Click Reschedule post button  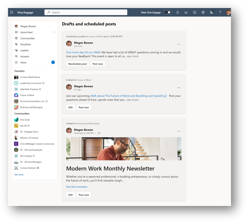pyautogui.click(x=78, y=64)
